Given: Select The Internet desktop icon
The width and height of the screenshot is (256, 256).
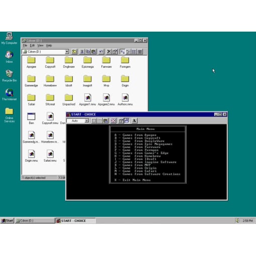Looking at the screenshot, I should [x=10, y=94].
